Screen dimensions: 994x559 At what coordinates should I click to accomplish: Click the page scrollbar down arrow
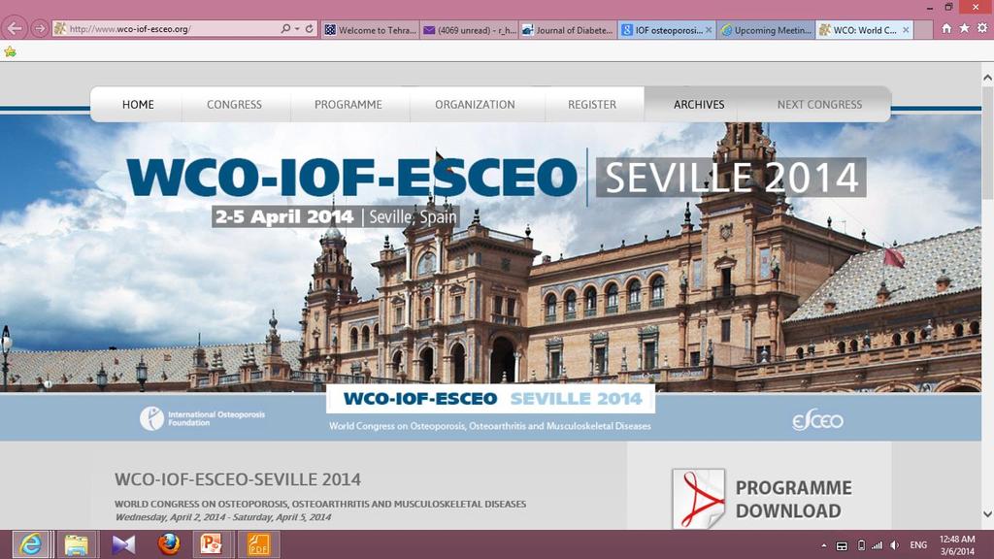click(987, 514)
